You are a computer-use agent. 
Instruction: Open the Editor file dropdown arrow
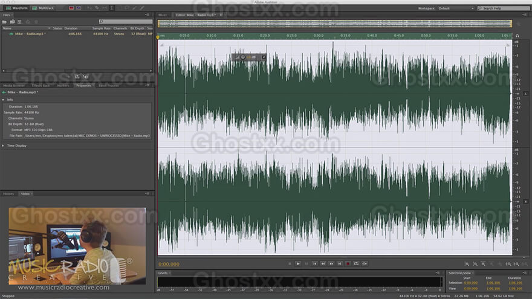(221, 15)
